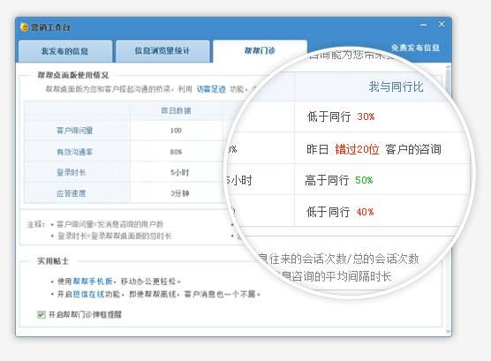Click the 免费发布信息 link
The width and height of the screenshot is (491, 361).
pyautogui.click(x=415, y=48)
